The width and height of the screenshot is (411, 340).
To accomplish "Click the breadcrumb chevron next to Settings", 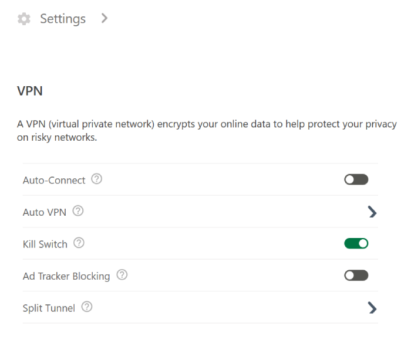I will pos(105,19).
